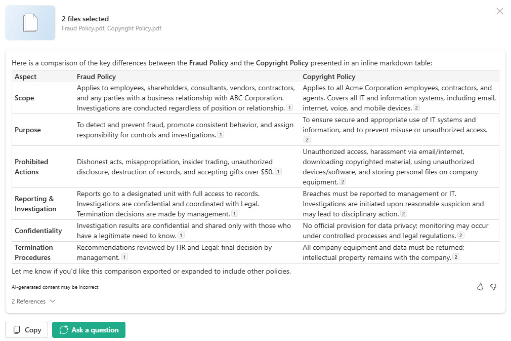Open citation 1 after gifts over $50
Image resolution: width=511 pixels, height=341 pixels.
pos(278,172)
